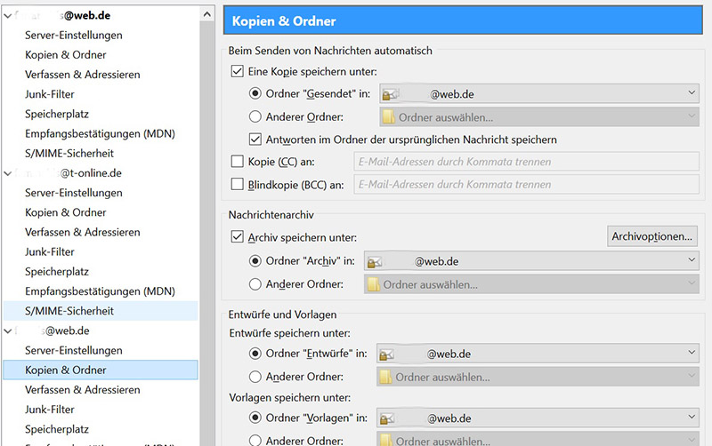The image size is (712, 446).
Task: Enable the "Blindkopie (BCC) an" checkbox
Action: [237, 185]
